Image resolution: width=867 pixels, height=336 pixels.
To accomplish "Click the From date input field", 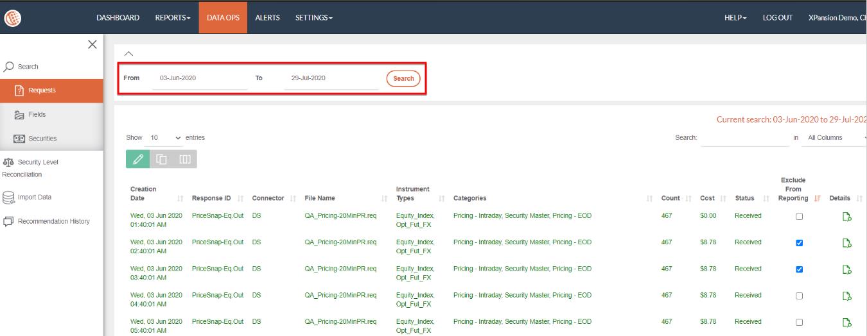I will tap(199, 78).
